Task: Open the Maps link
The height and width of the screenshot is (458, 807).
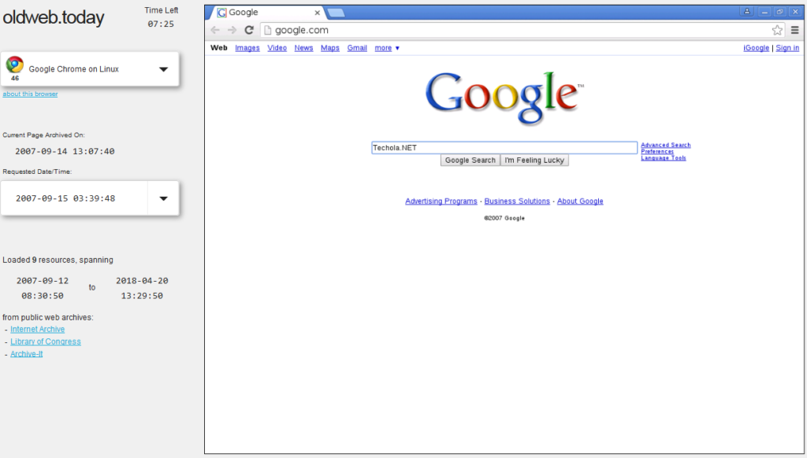Action: tap(330, 48)
